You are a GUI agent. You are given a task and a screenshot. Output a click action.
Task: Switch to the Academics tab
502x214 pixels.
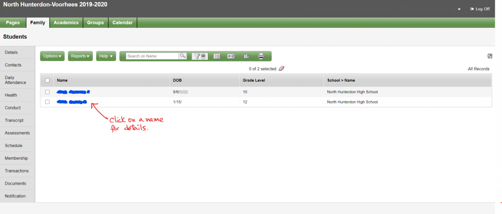[66, 22]
